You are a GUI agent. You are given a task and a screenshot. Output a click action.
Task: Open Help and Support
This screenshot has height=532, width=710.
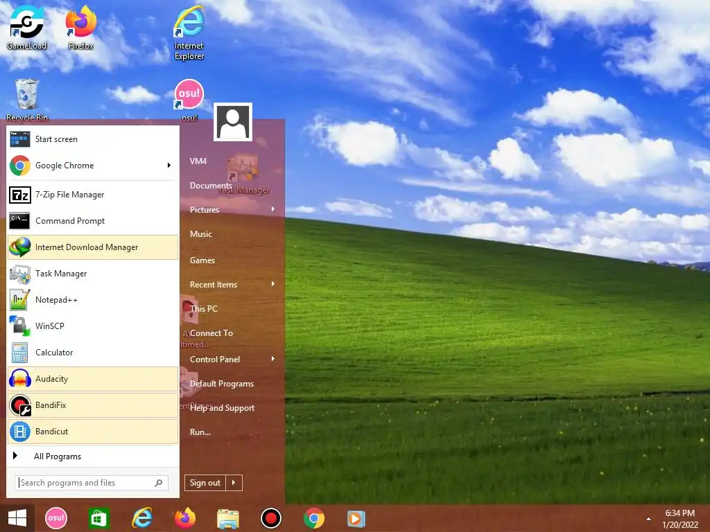click(223, 408)
